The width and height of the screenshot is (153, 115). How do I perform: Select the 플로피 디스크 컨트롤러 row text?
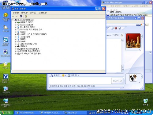point(30,49)
